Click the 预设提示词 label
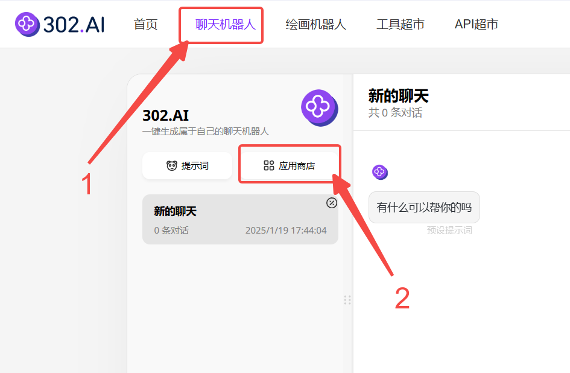The width and height of the screenshot is (570, 373). [x=449, y=231]
